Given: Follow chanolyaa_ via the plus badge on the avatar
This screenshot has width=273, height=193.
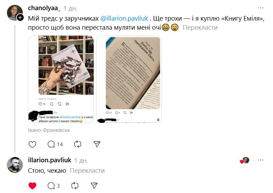Looking at the screenshot, I should (20, 17).
